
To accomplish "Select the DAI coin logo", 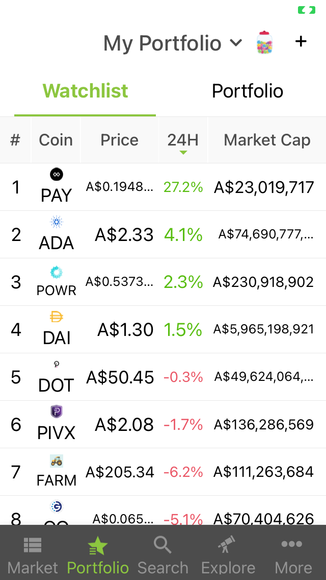I will pos(57,317).
